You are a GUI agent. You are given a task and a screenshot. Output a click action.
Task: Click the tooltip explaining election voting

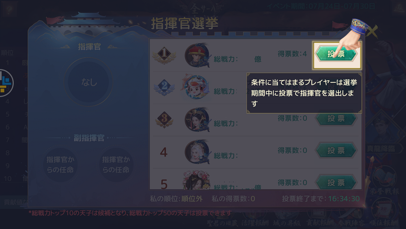[304, 93]
